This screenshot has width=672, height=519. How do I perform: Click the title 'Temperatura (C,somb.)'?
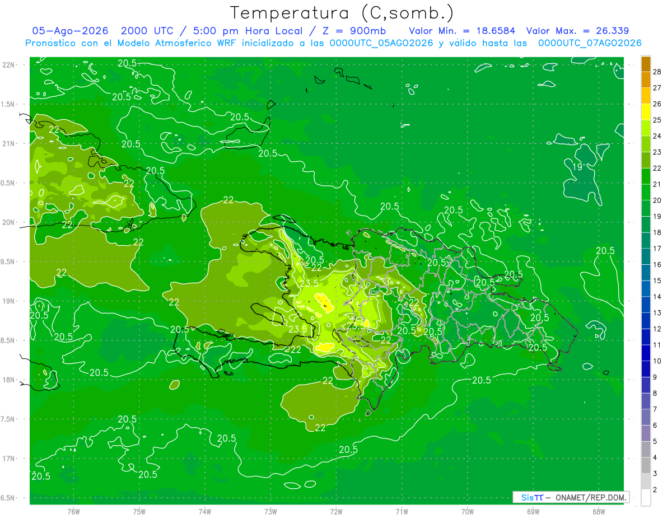coord(342,13)
